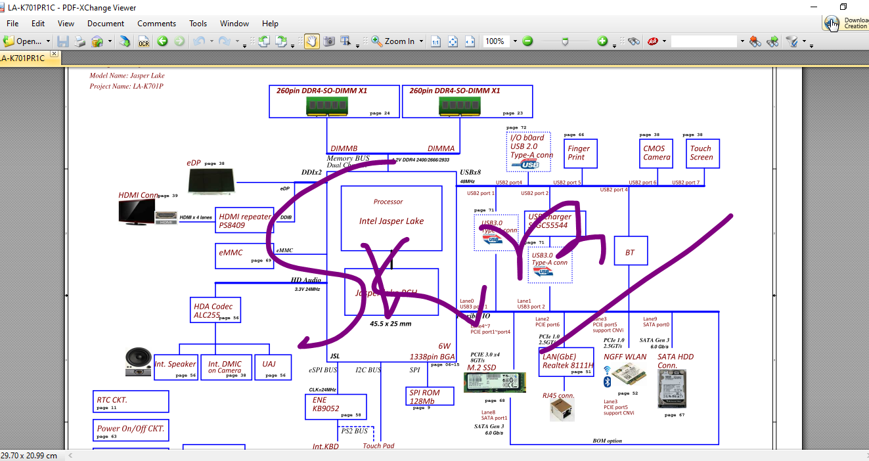Click the zoom slider handle
This screenshot has width=869, height=461.
coord(566,41)
